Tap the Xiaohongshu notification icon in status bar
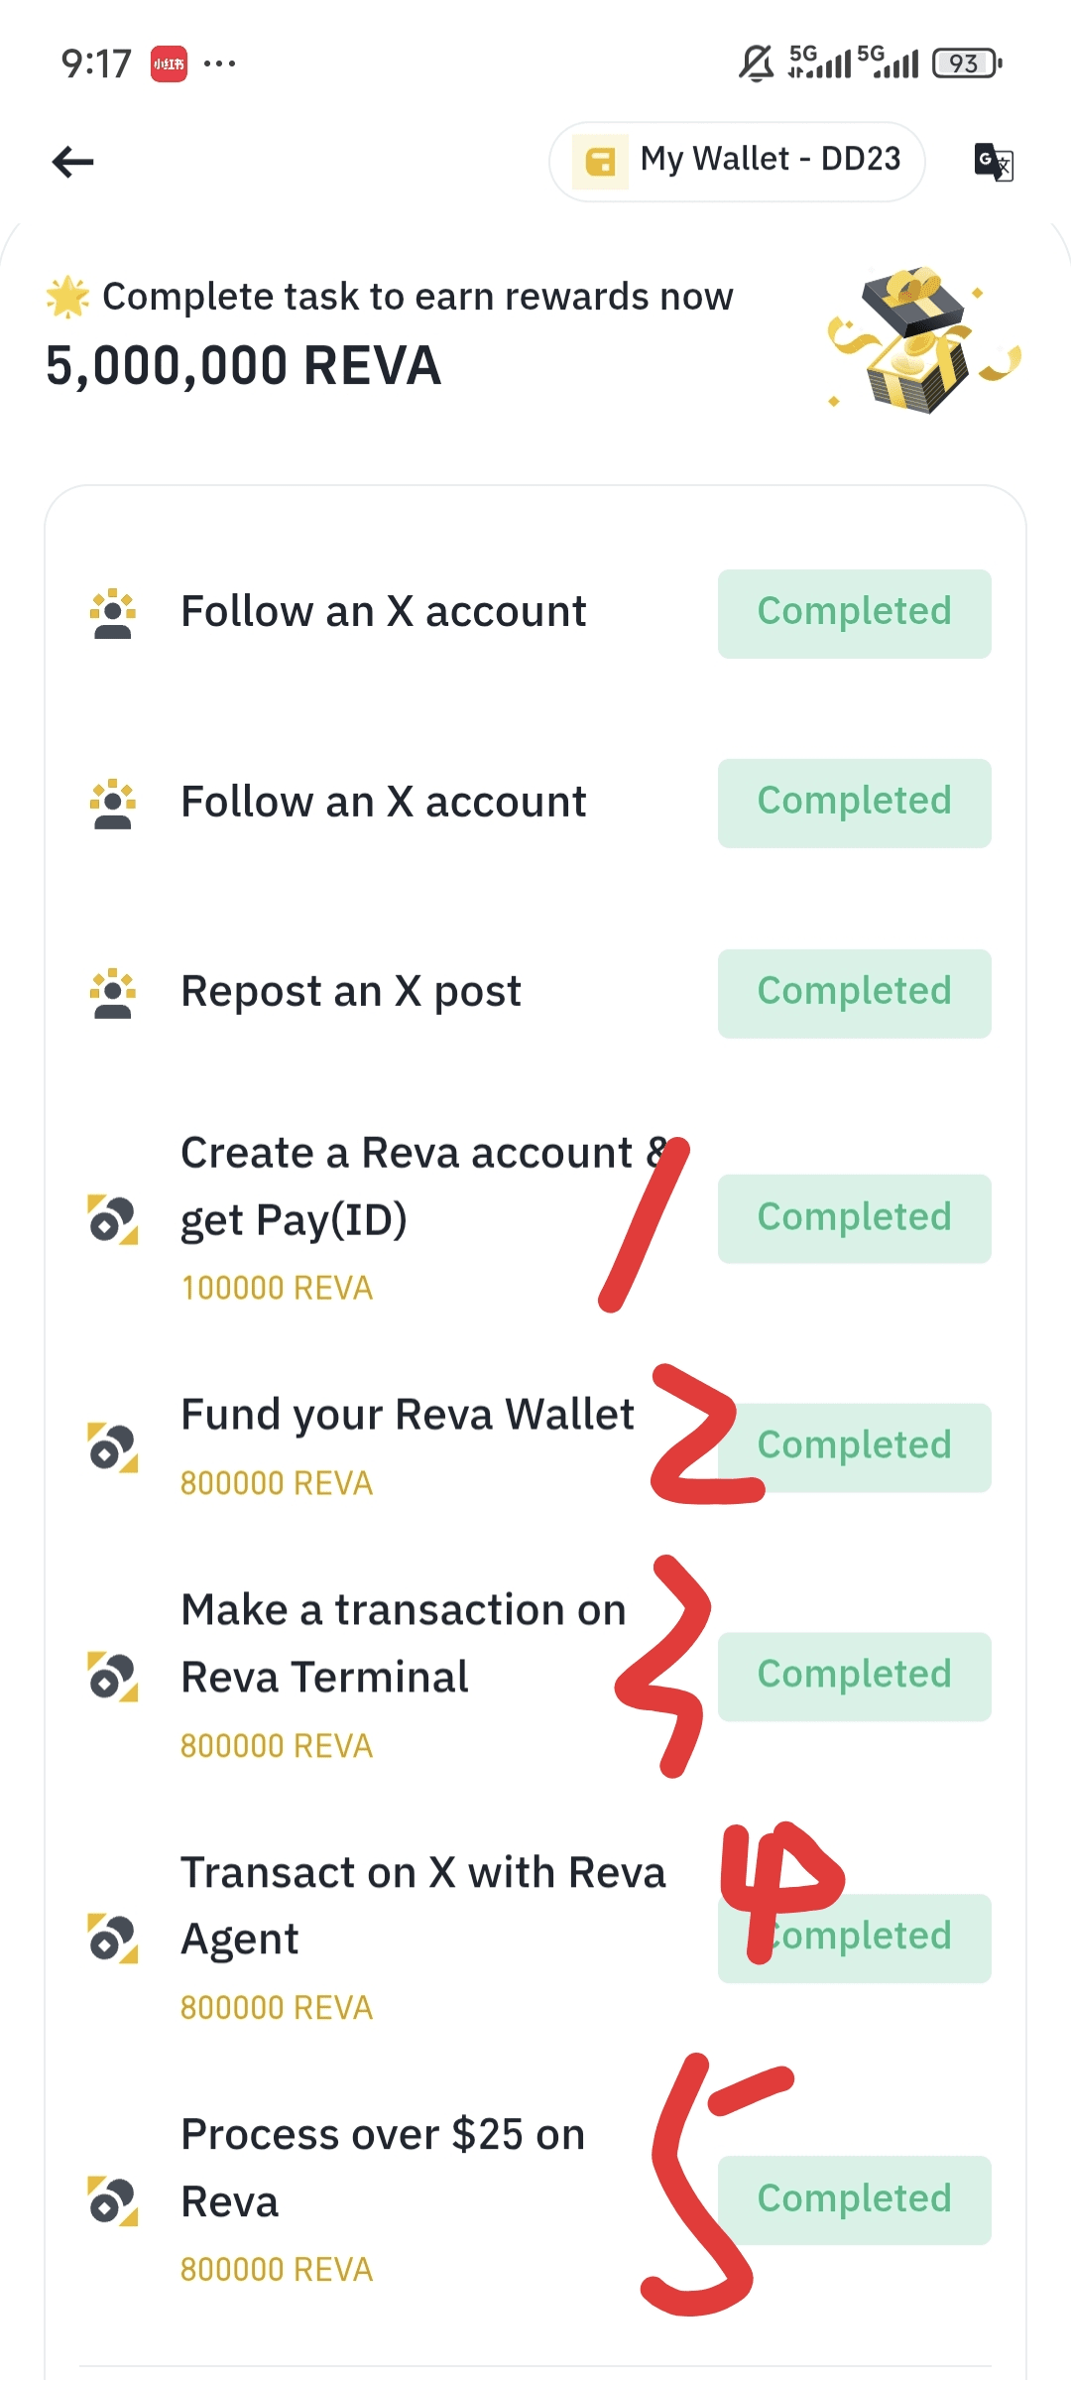Image resolution: width=1071 pixels, height=2381 pixels. 169,64
